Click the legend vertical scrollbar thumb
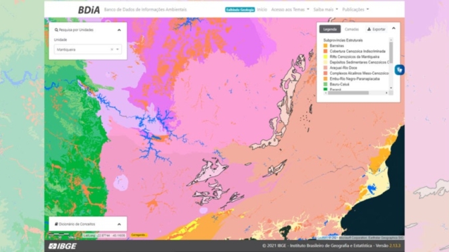This screenshot has height=252, width=449. pos(391,52)
